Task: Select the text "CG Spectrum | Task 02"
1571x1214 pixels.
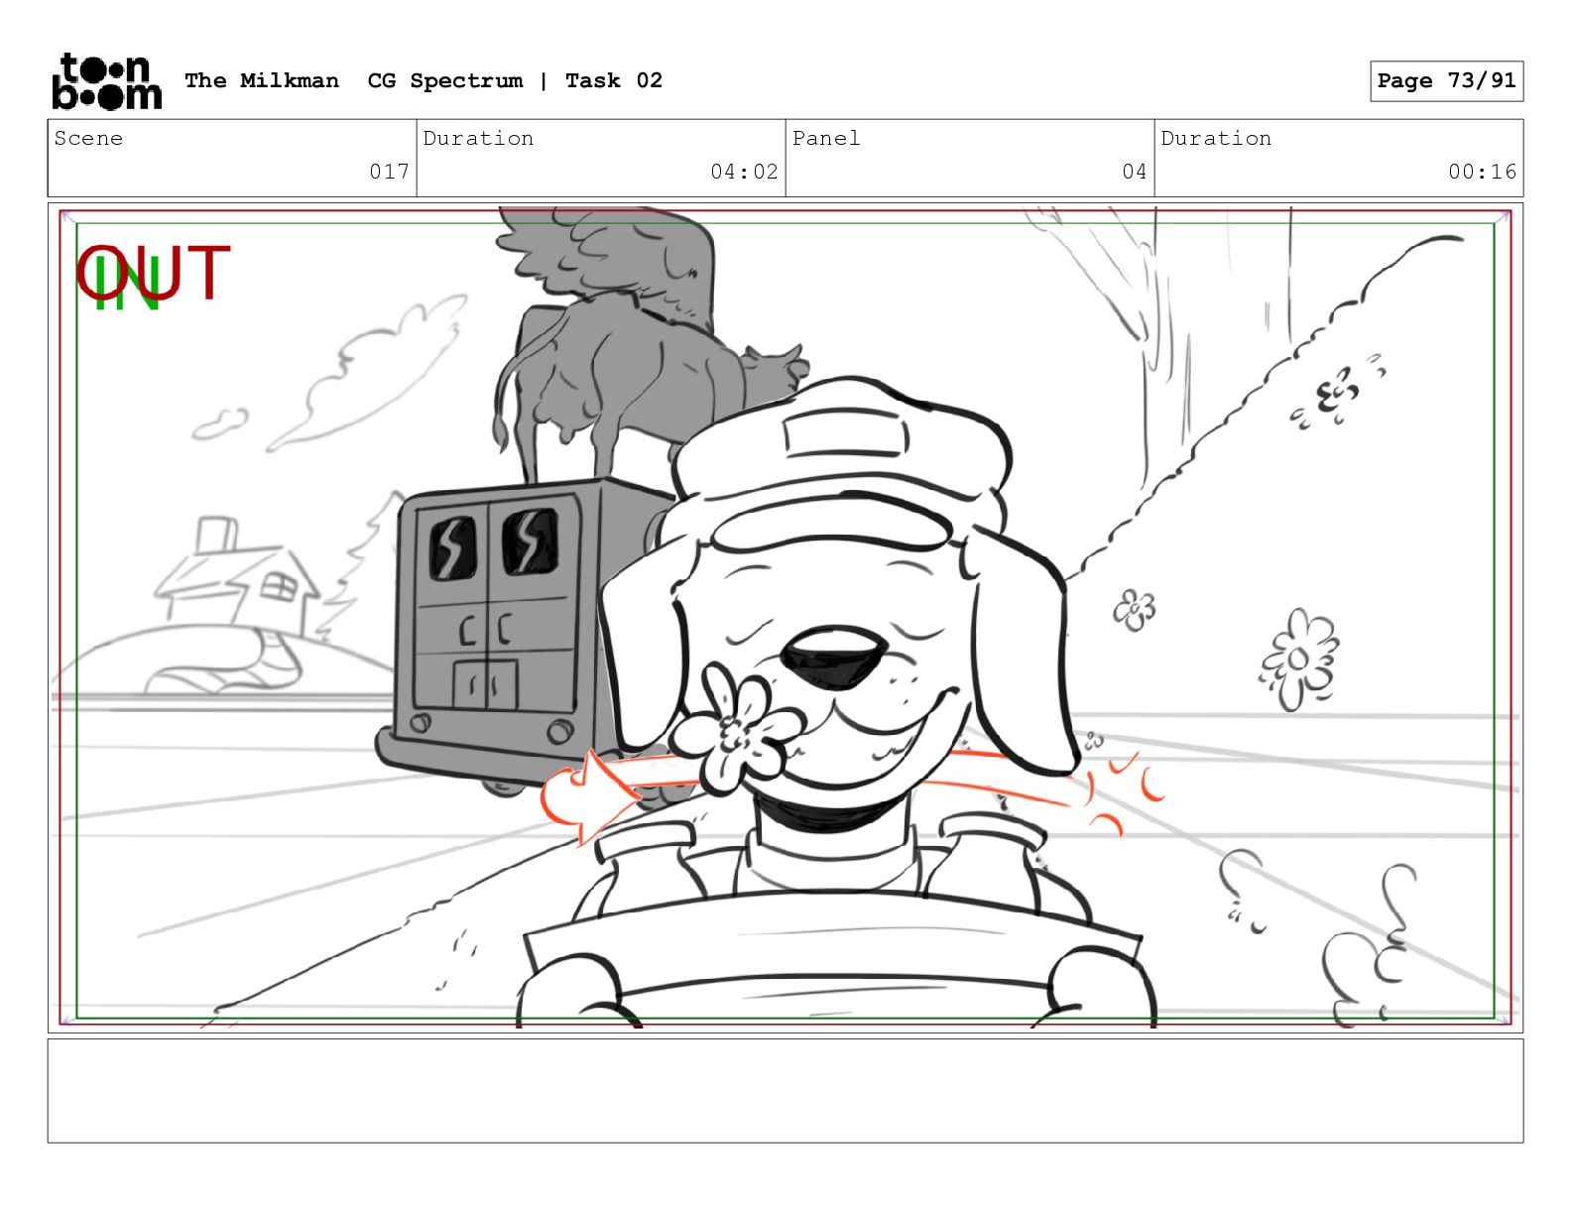Action: [x=515, y=80]
